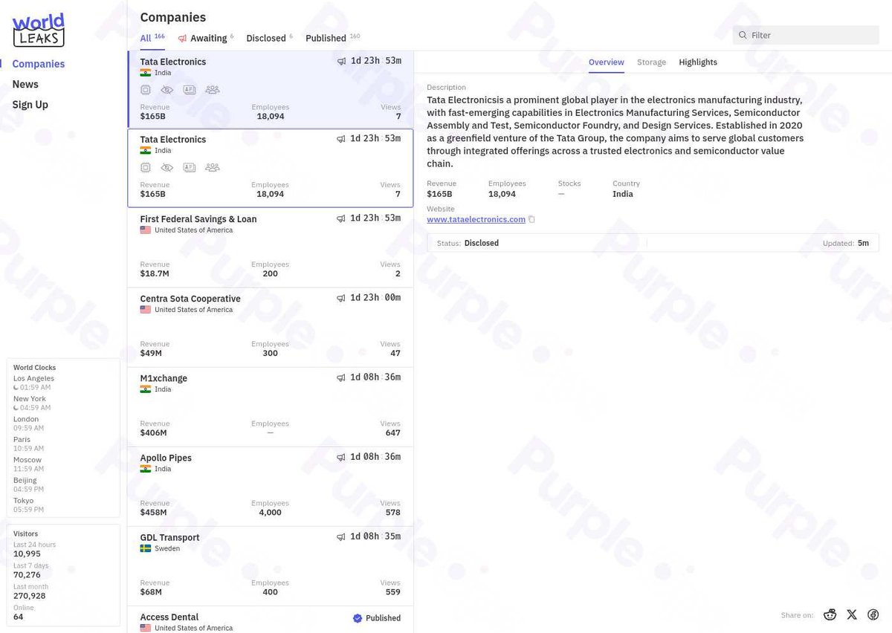892x633 pixels.
Task: Click the $68M revenue of GDL Transport
Action: coord(151,592)
